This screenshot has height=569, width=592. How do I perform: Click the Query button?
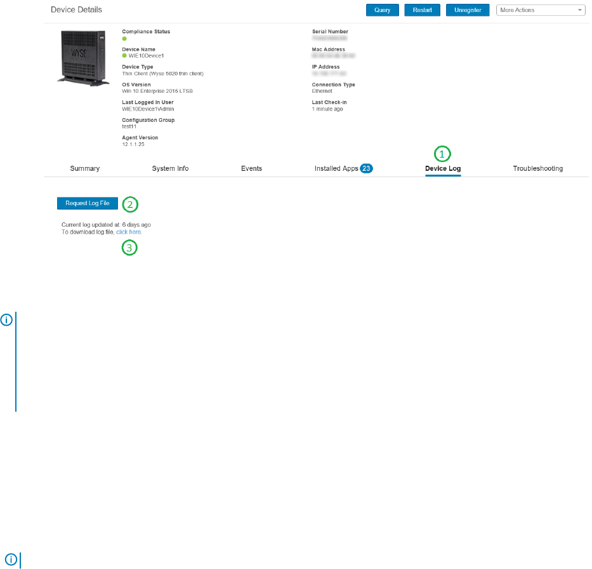coord(382,10)
